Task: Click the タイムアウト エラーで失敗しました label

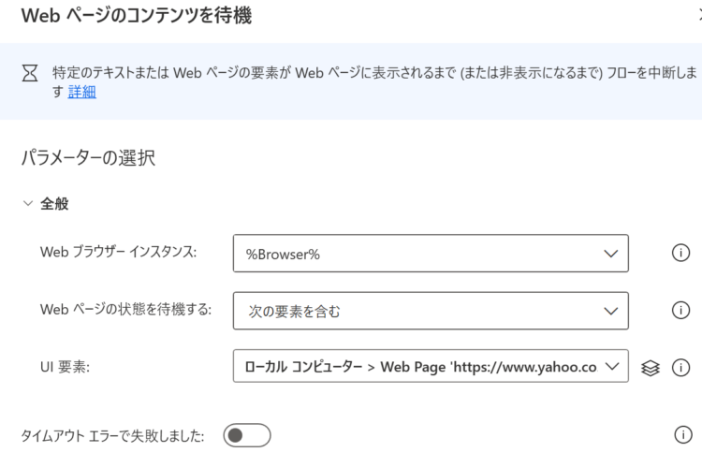Action: point(112,436)
